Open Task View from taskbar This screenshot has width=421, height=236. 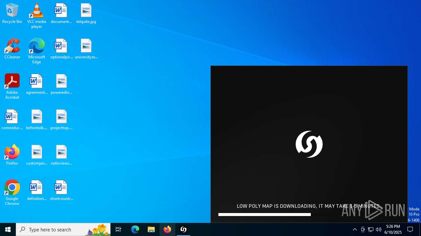(118, 229)
